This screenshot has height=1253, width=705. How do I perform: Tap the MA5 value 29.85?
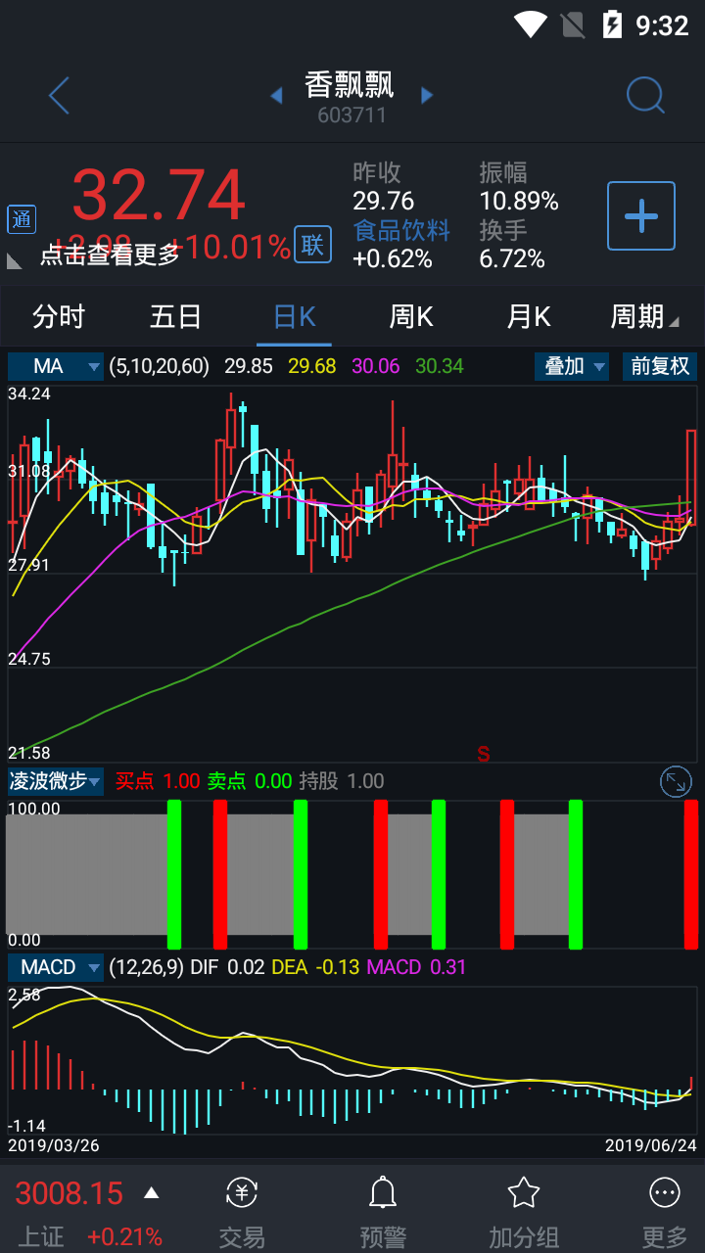(x=249, y=366)
